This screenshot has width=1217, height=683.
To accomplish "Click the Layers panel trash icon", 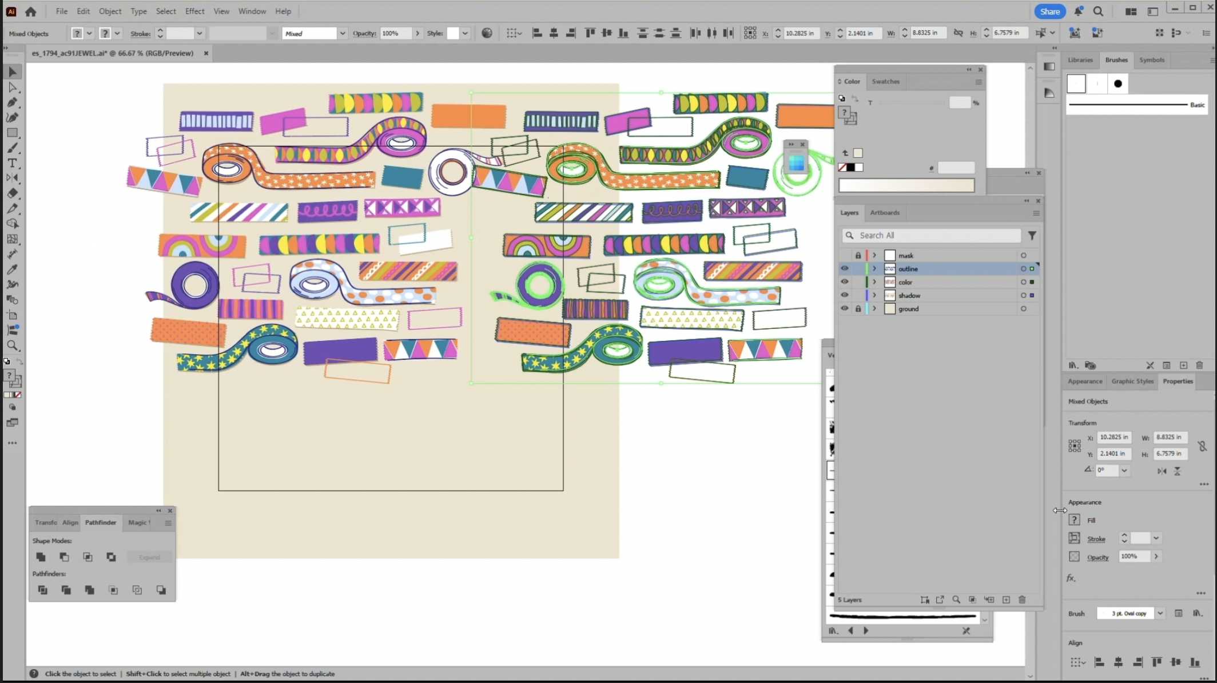I will 1022,599.
